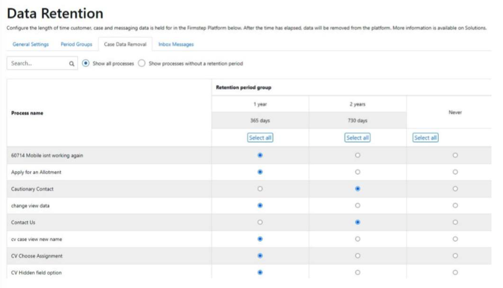
Task: Set Cautionary Contact to 1 year
Action: pos(260,189)
